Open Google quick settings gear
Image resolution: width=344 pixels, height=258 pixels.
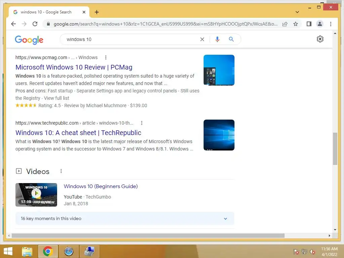click(320, 39)
